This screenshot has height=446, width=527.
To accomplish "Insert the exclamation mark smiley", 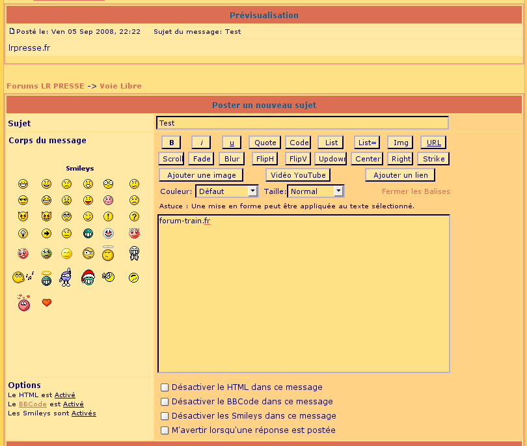I will (x=108, y=217).
